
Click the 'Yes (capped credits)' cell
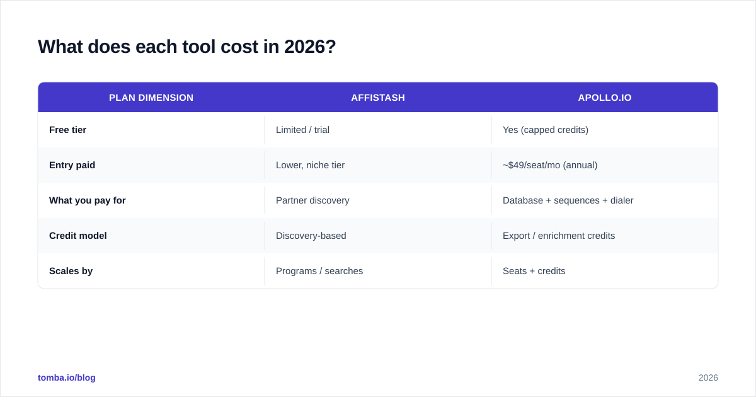(605, 130)
